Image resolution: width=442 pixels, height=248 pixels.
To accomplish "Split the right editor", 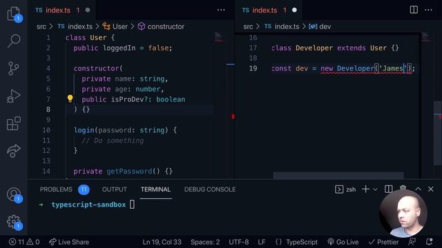I will pyautogui.click(x=414, y=10).
